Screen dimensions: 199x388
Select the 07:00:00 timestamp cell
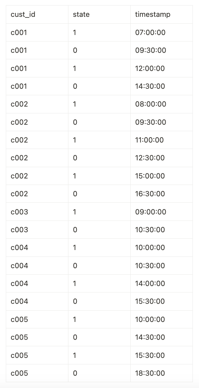(x=150, y=32)
